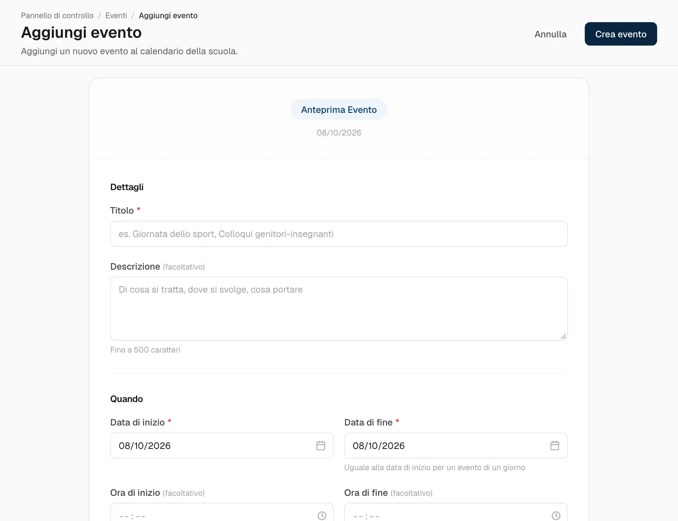Focus the Titolo input field

point(339,234)
